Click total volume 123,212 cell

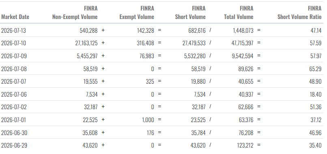[x=245, y=145]
